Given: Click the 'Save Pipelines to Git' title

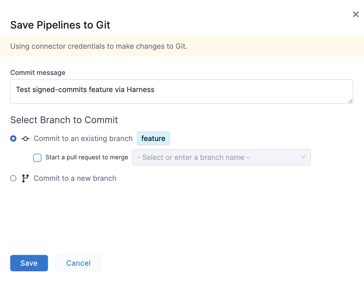Looking at the screenshot, I should (x=60, y=25).
